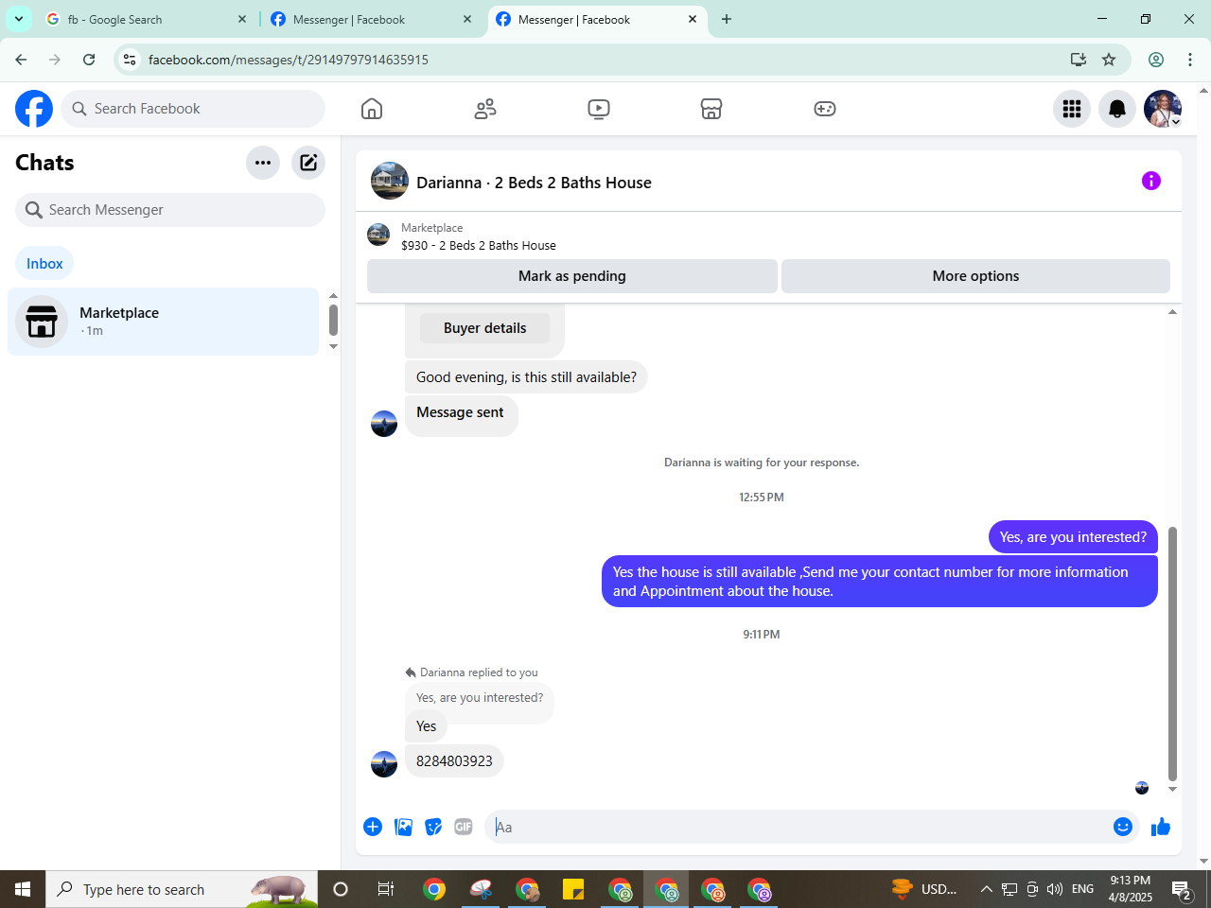Open Chats options three-dot menu
1211x908 pixels.
click(263, 163)
